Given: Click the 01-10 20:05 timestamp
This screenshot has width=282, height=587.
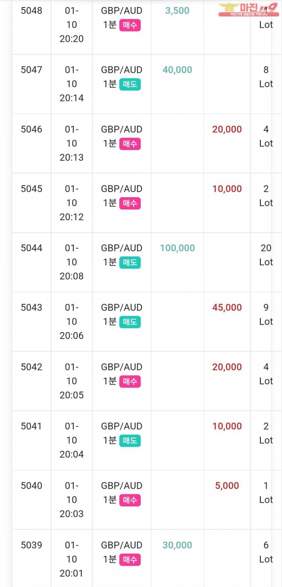Looking at the screenshot, I should [x=71, y=381].
